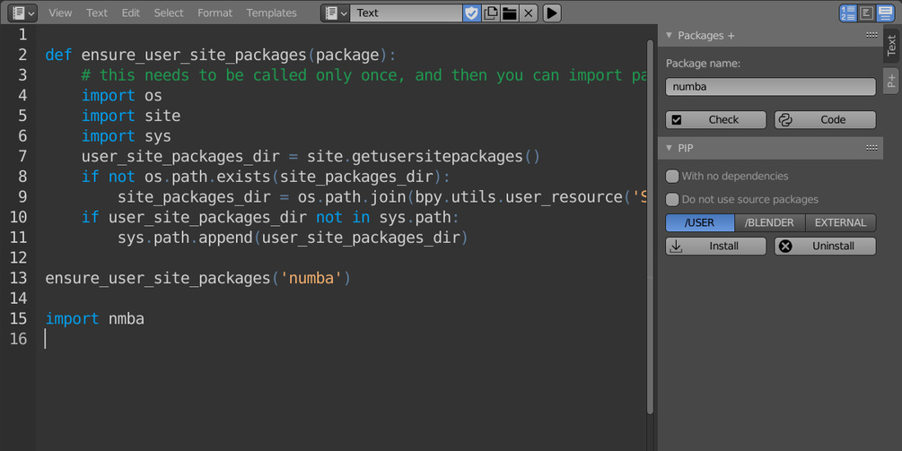Open the editor type dropdown
The image size is (902, 451).
click(24, 13)
